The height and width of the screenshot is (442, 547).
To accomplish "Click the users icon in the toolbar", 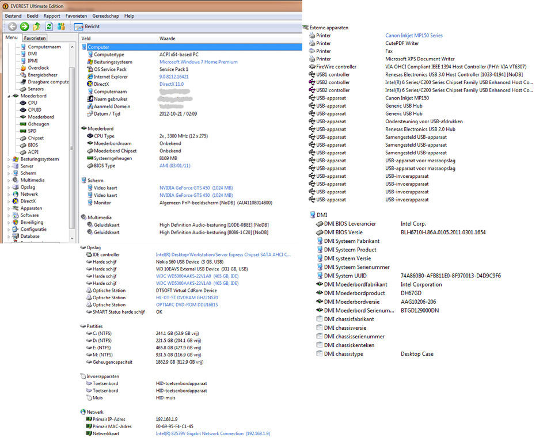I will click(x=62, y=26).
